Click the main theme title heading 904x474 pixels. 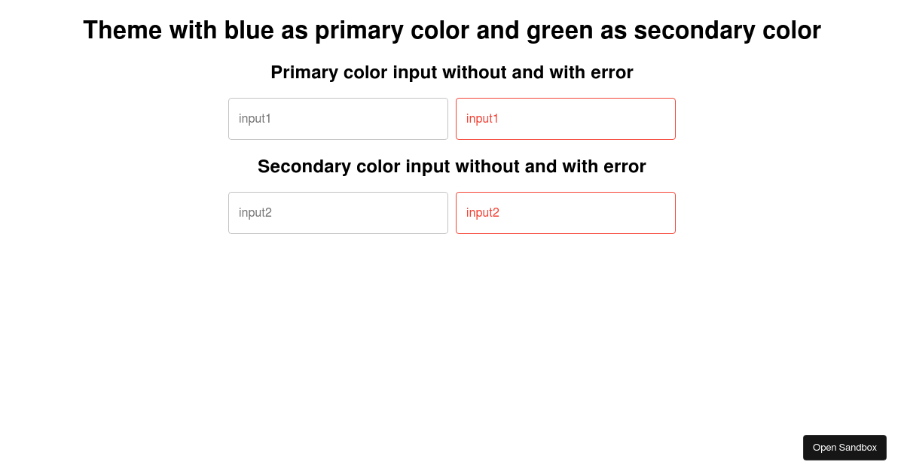(x=452, y=30)
